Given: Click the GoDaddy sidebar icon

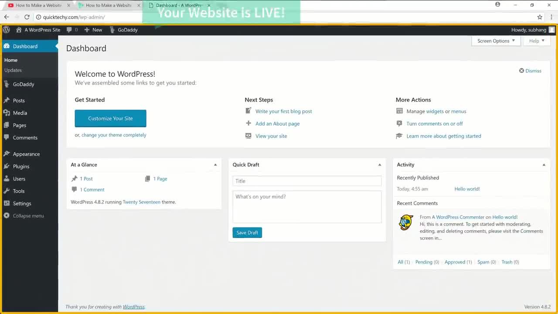Looking at the screenshot, I should coord(7,84).
